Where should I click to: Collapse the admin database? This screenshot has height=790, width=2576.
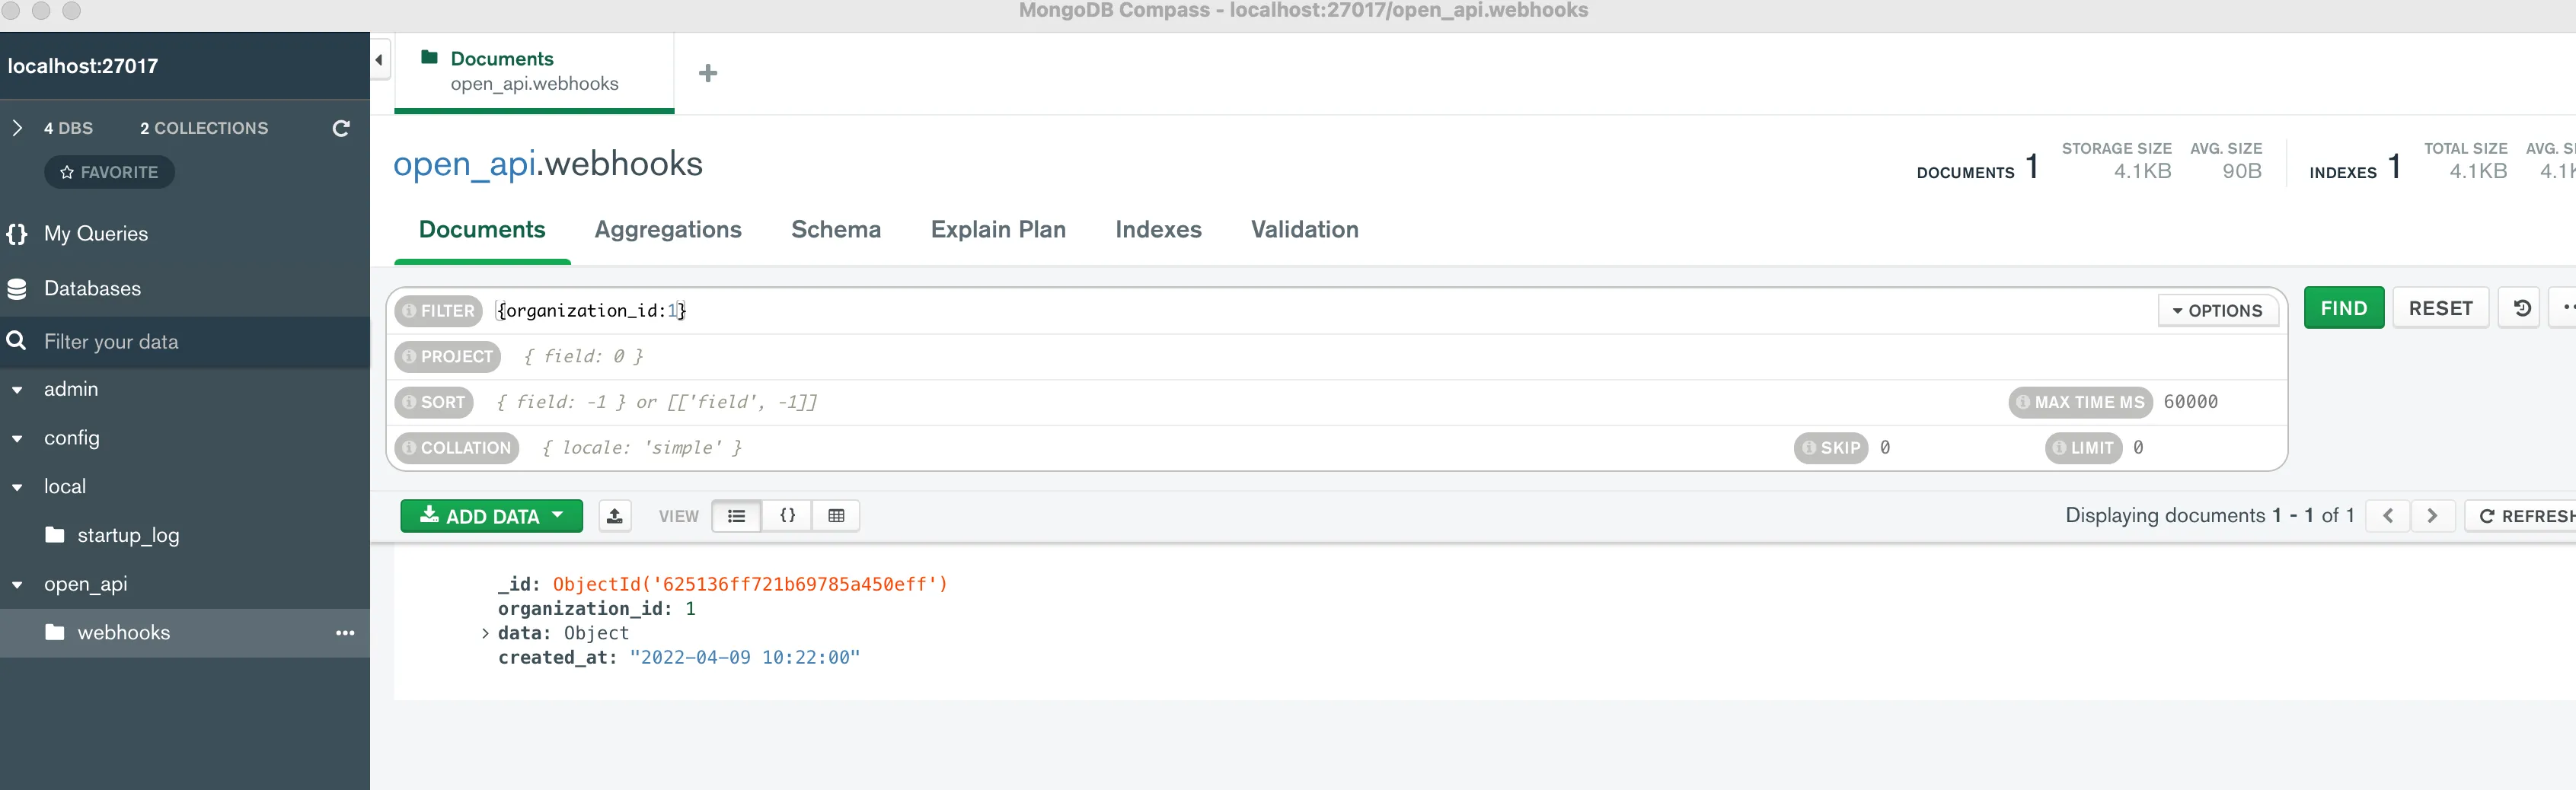tap(17, 390)
